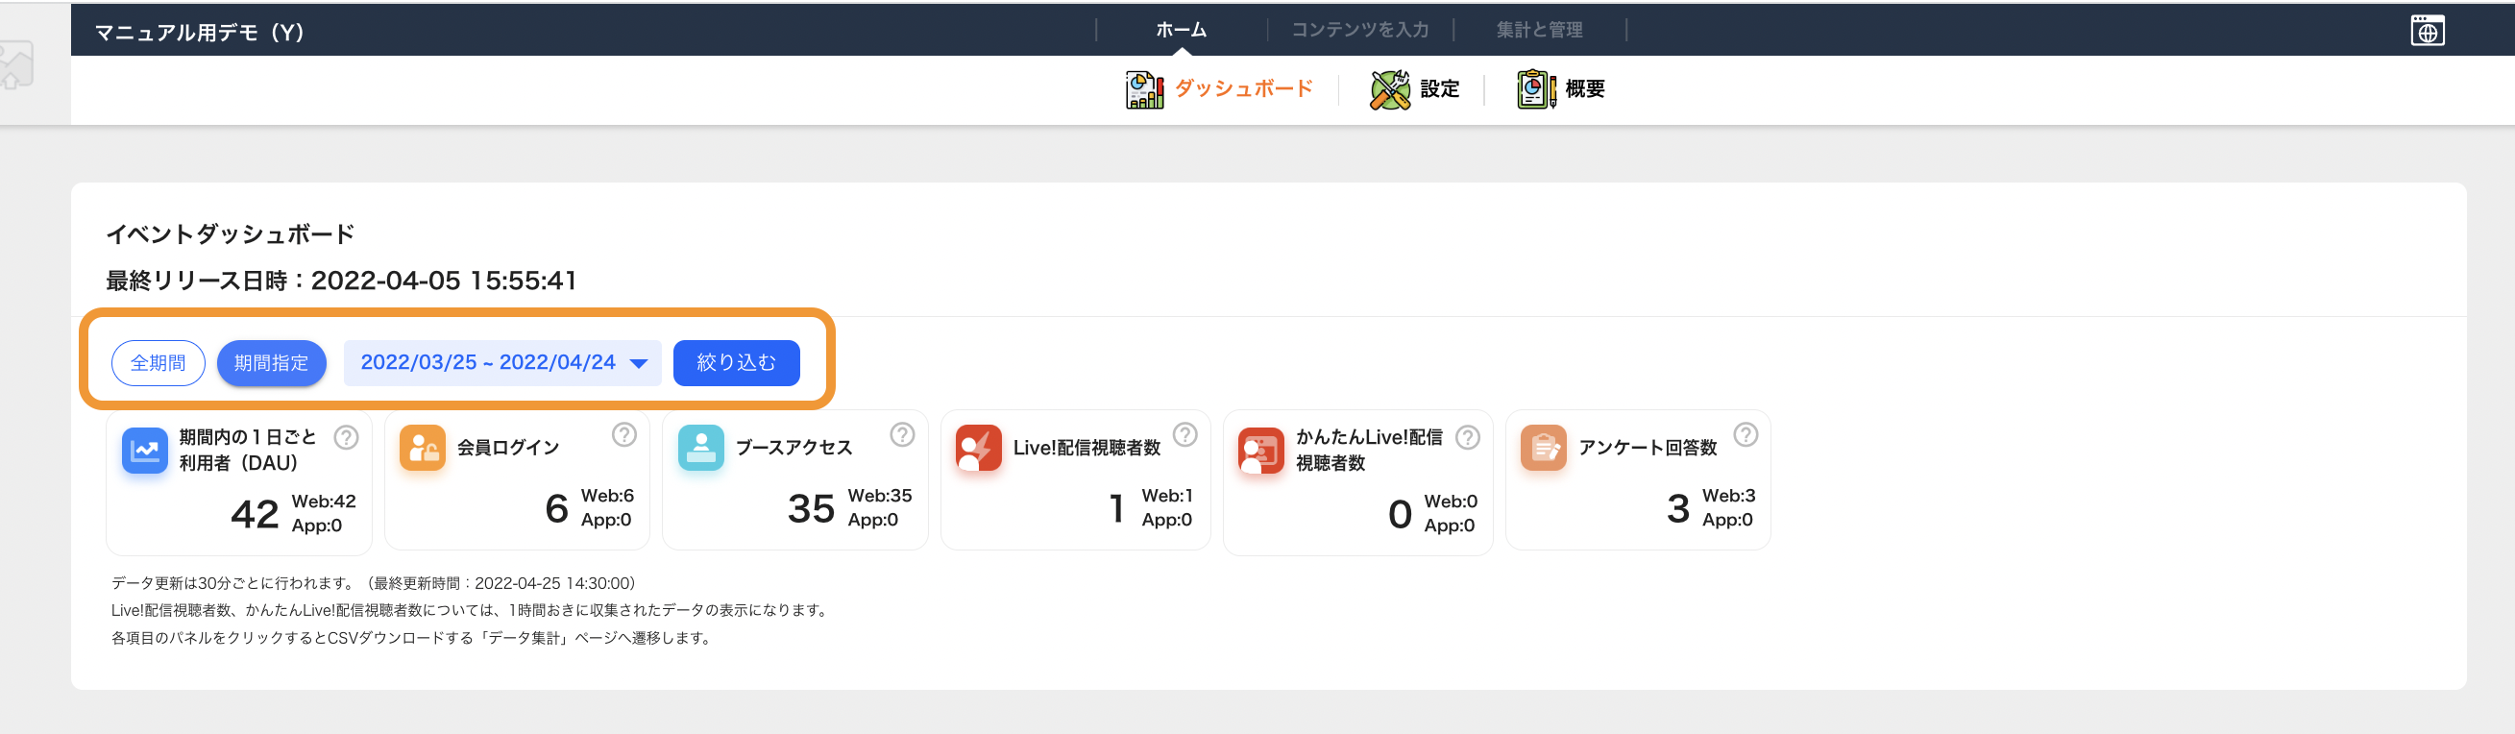Open help for かんたんLive!配信視聴者数 panel

(1468, 437)
